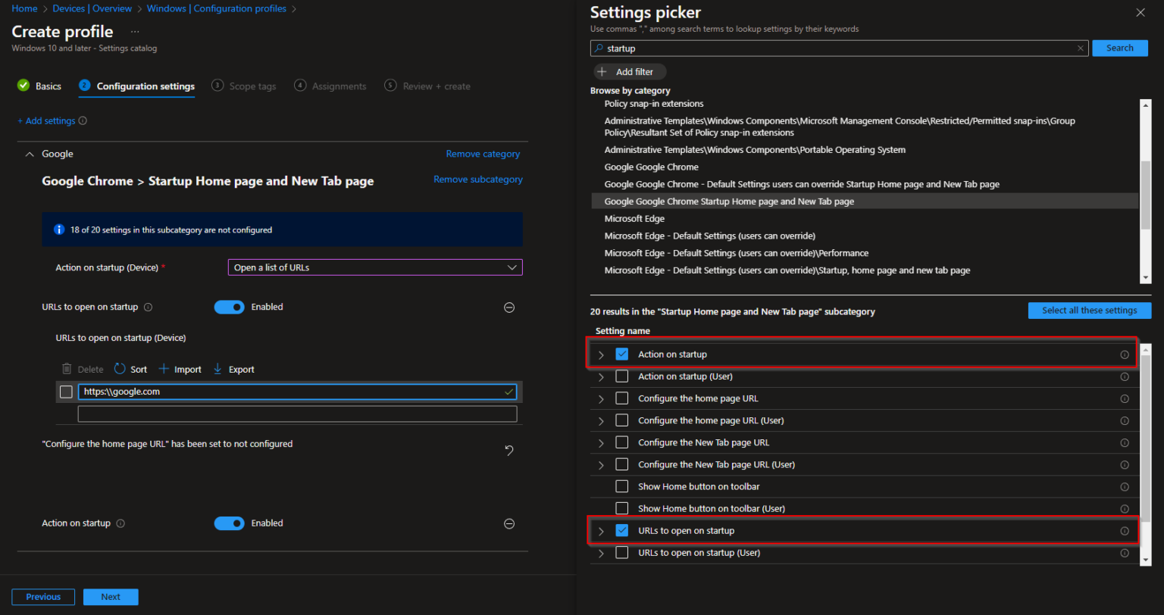Expand Configure the home page URL (User) row

[601, 420]
